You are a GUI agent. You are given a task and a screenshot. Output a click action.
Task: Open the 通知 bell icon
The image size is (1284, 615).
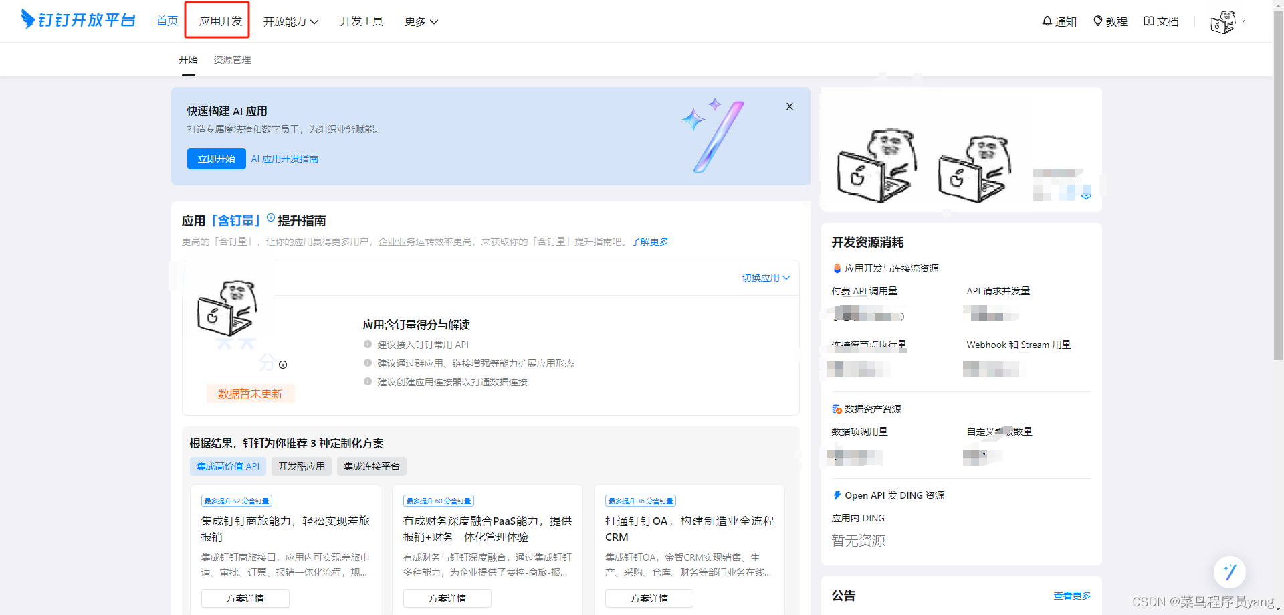tap(1047, 21)
